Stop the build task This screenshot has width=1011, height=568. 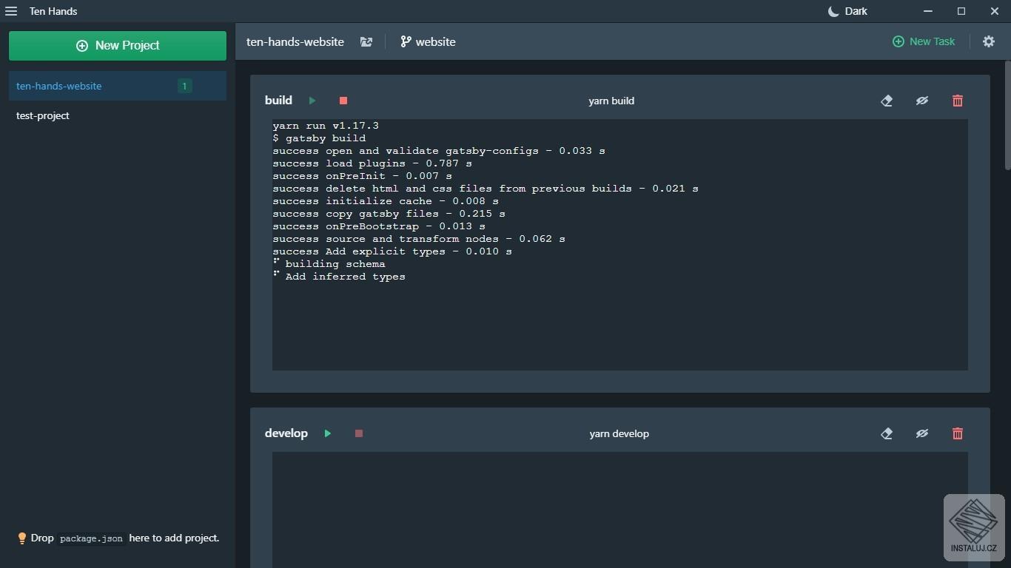[x=343, y=101]
